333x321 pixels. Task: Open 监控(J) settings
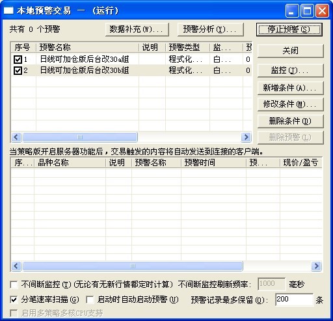[290, 70]
